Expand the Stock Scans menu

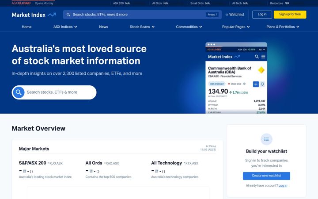point(142,27)
